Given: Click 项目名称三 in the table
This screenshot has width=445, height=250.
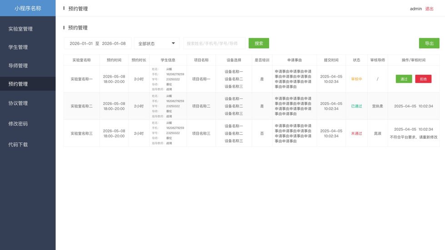Looking at the screenshot, I should (201, 133).
